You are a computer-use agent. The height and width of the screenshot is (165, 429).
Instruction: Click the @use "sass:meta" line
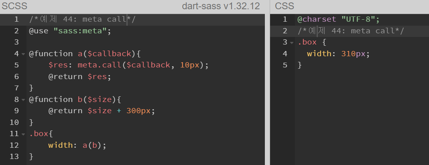70,31
